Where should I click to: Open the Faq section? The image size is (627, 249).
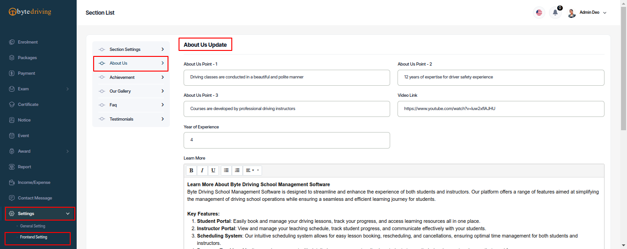coord(131,105)
